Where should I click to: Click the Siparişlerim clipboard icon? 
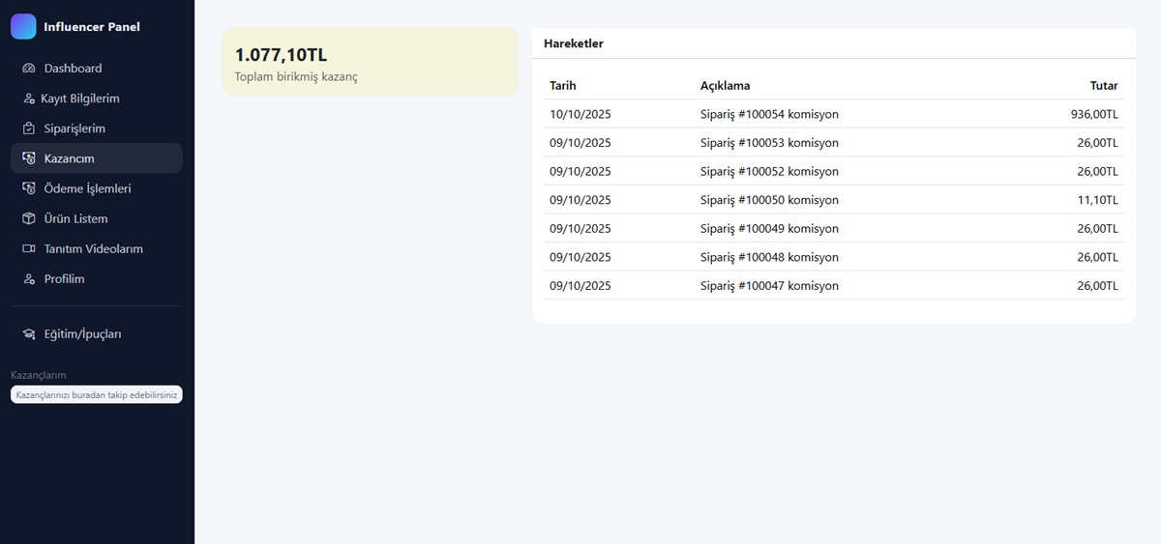coord(29,129)
